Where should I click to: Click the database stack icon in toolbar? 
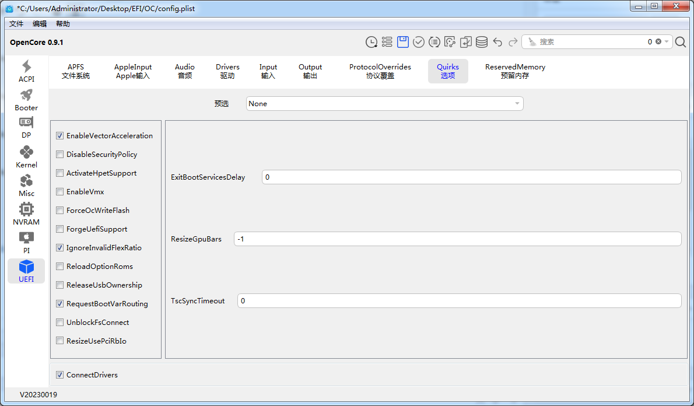[x=481, y=42]
